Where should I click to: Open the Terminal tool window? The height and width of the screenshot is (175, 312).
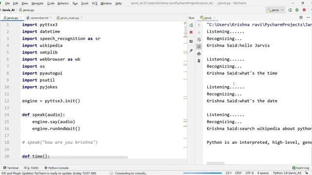pyautogui.click(x=11, y=168)
